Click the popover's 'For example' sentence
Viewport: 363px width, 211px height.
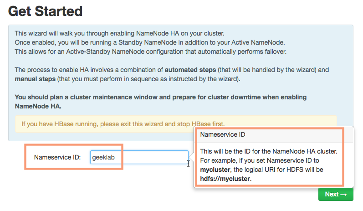261,160
